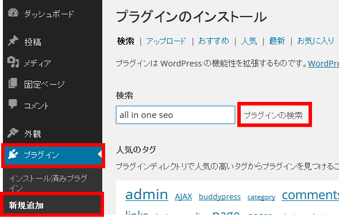Open the admin tag link
Image resolution: width=339 pixels, height=217 pixels.
147,194
